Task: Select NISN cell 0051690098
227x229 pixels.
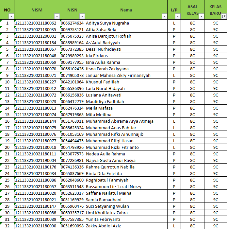Action: tap(73, 226)
